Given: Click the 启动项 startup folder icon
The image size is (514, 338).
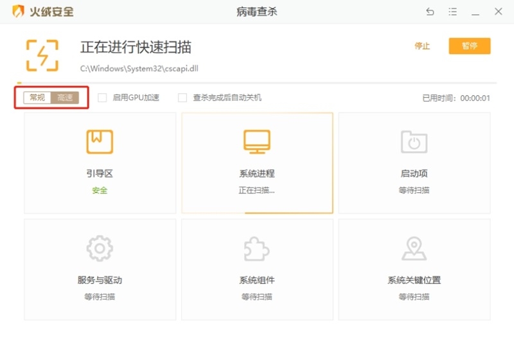Looking at the screenshot, I should point(414,141).
